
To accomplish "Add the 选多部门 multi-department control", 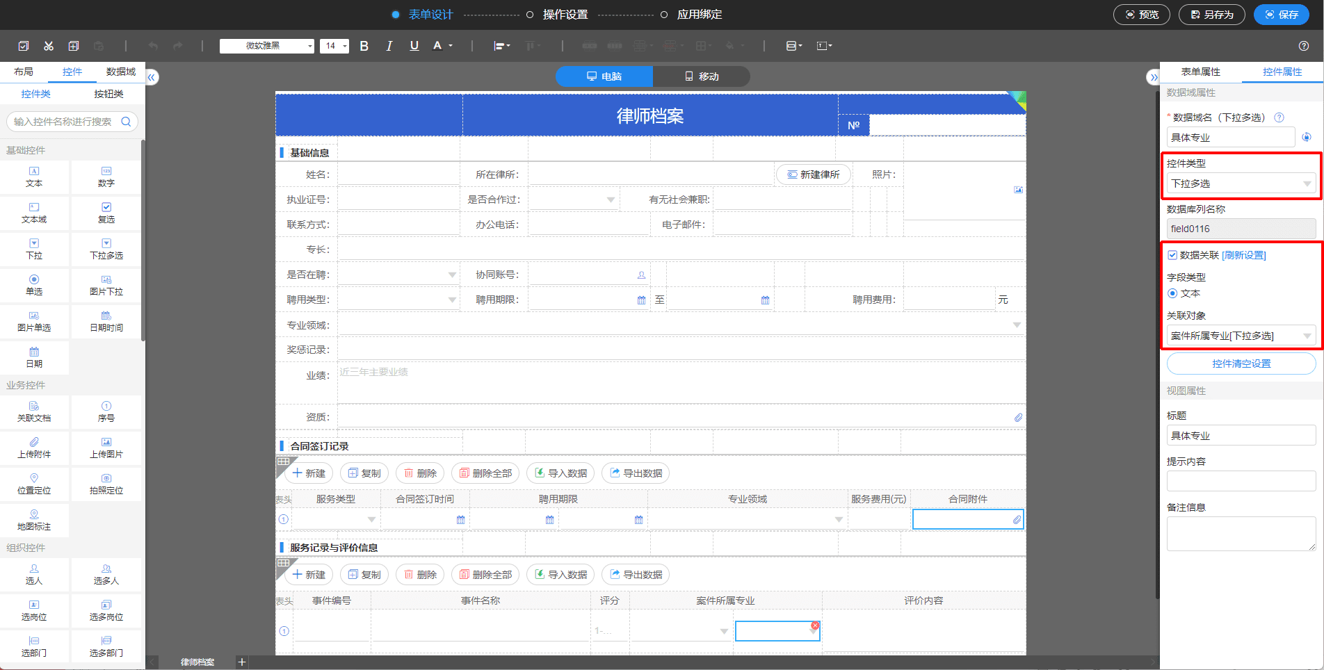I will (x=106, y=647).
